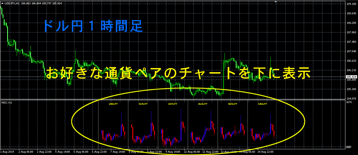
Task: Click the 106.620 price scale value
Action: point(351,61)
